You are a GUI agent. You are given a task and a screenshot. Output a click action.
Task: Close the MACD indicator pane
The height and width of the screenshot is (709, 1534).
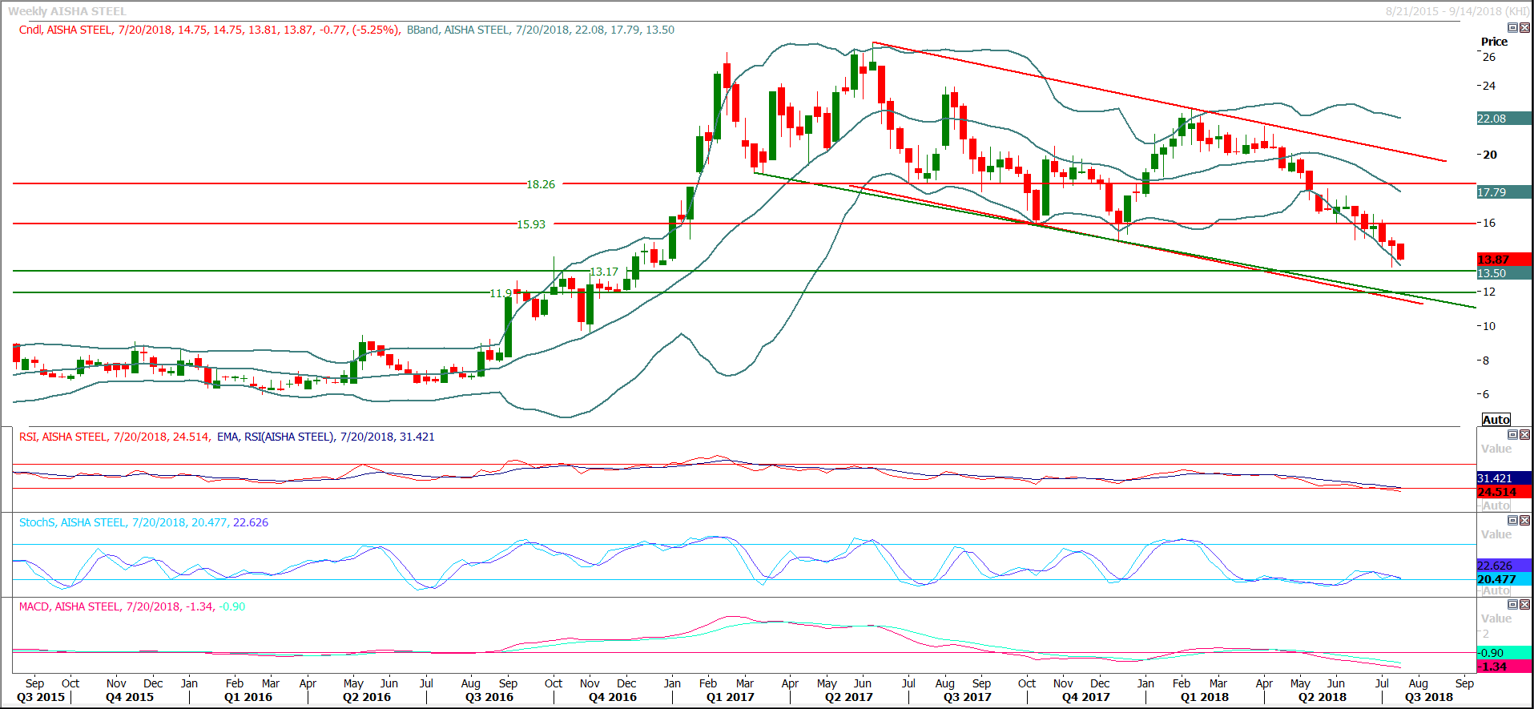(1524, 605)
